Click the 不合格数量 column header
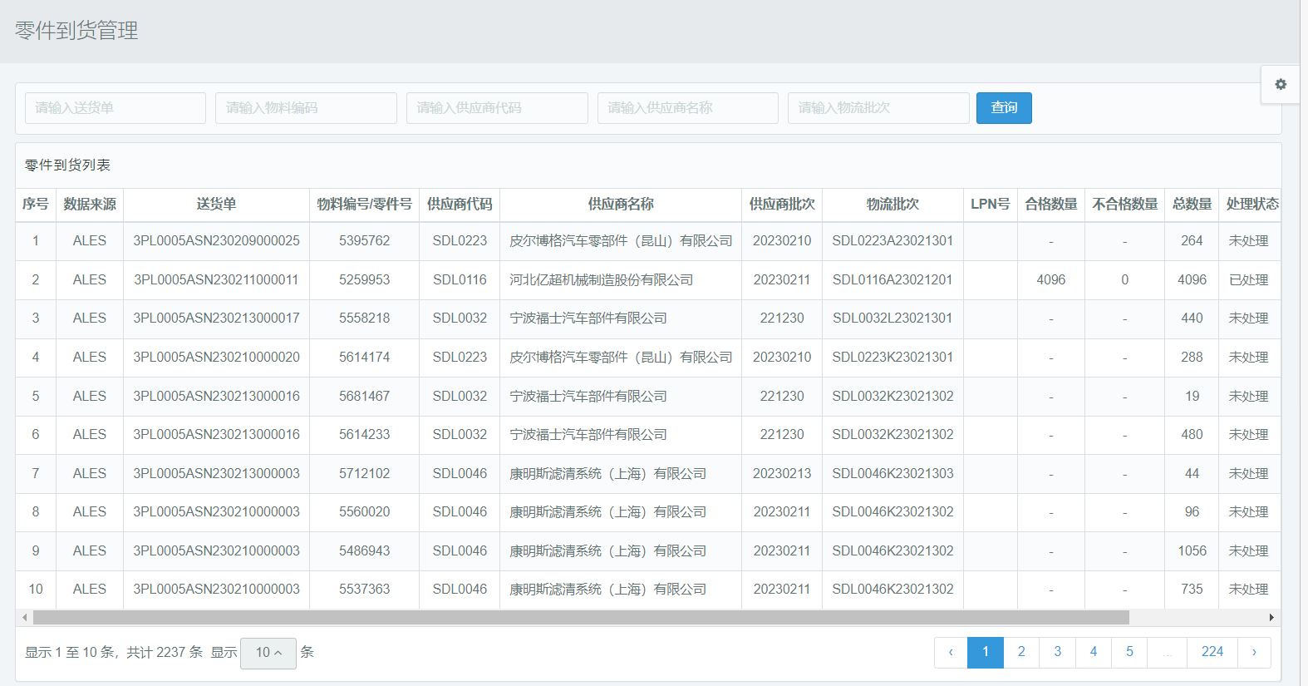 click(1125, 205)
